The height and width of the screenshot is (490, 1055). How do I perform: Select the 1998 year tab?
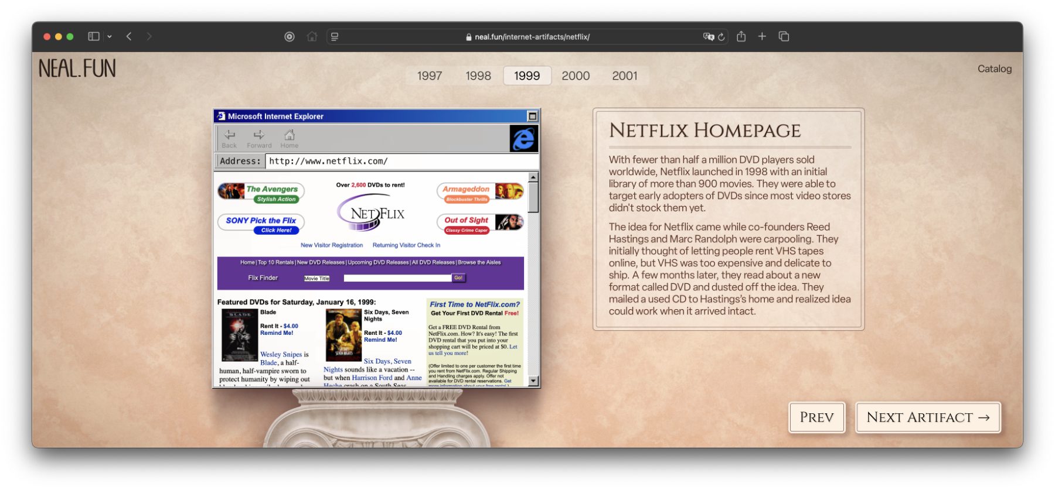[478, 76]
